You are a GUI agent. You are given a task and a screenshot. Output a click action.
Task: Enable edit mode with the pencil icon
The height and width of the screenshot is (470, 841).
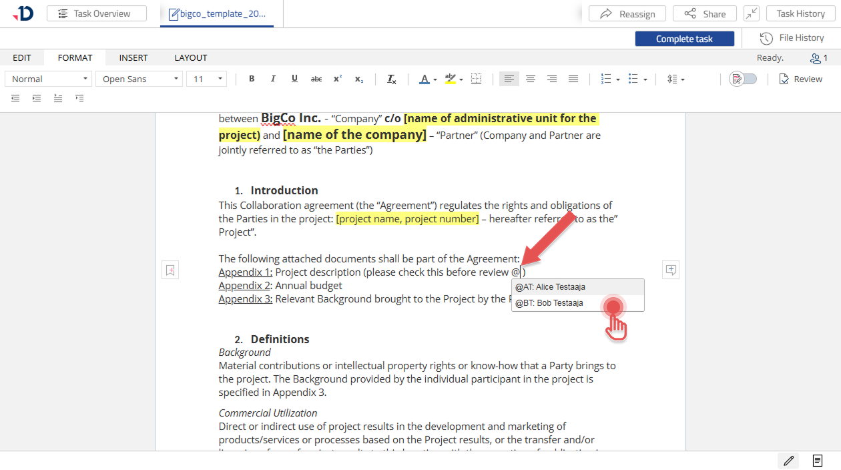[789, 461]
